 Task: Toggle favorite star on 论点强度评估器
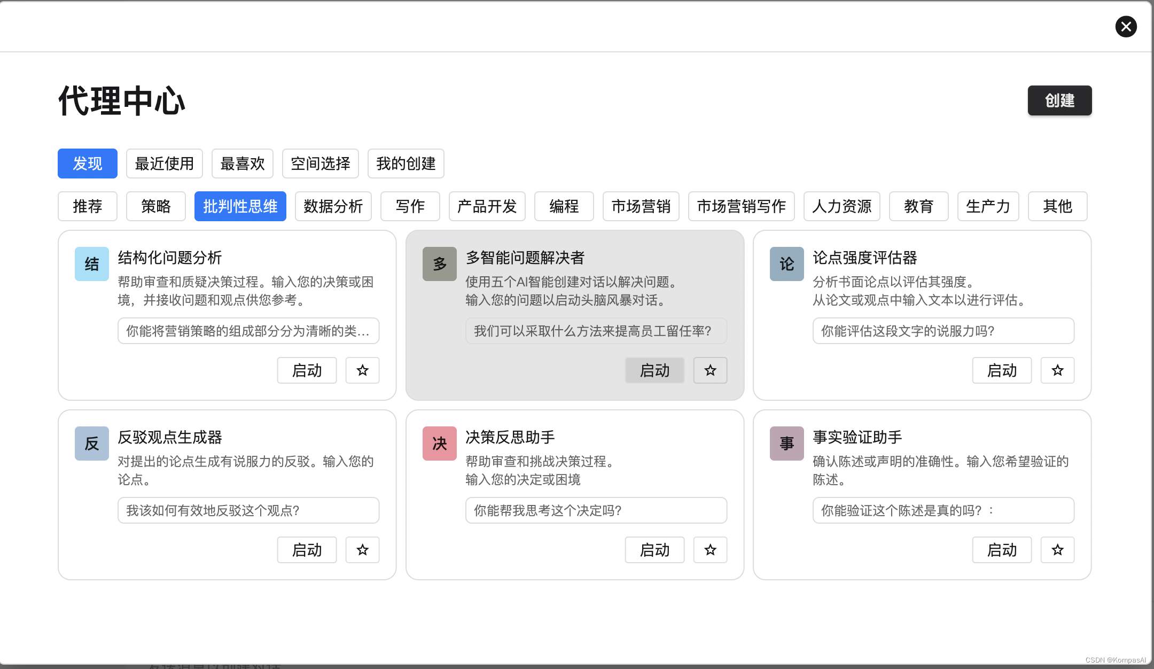pyautogui.click(x=1057, y=370)
